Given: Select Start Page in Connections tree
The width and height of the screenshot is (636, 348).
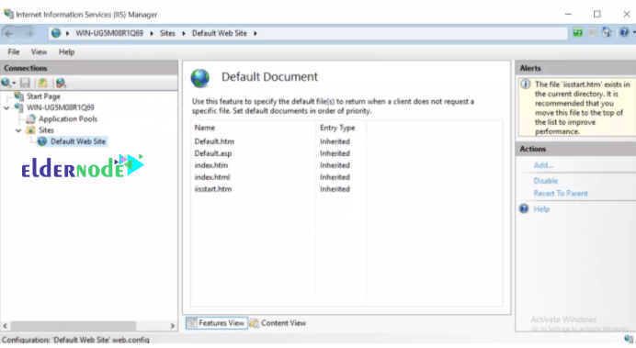Looking at the screenshot, I should pos(43,96).
